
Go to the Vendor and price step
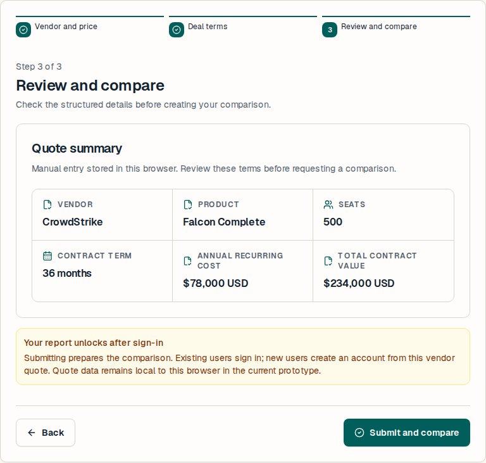[x=90, y=27]
